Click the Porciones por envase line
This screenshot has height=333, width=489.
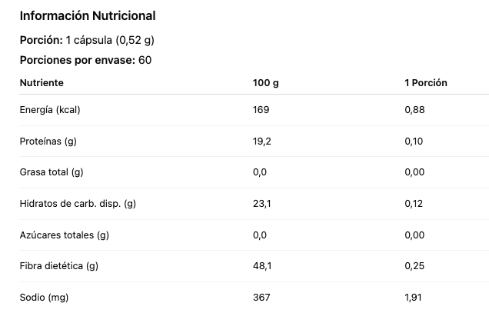85,60
